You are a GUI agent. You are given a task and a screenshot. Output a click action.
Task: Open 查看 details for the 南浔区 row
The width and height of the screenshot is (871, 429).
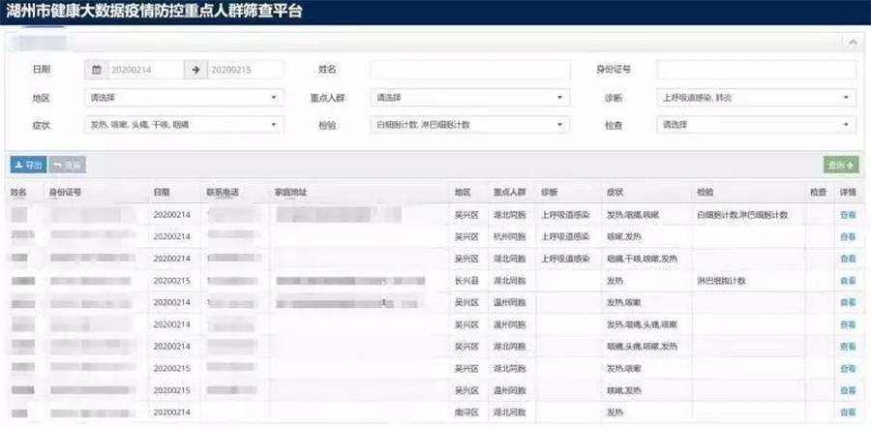[x=848, y=413]
